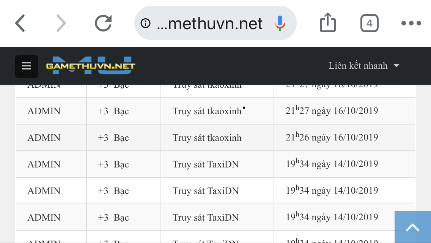Open the browser three-dot menu
Viewport: 431px width, 243px height.
point(411,24)
